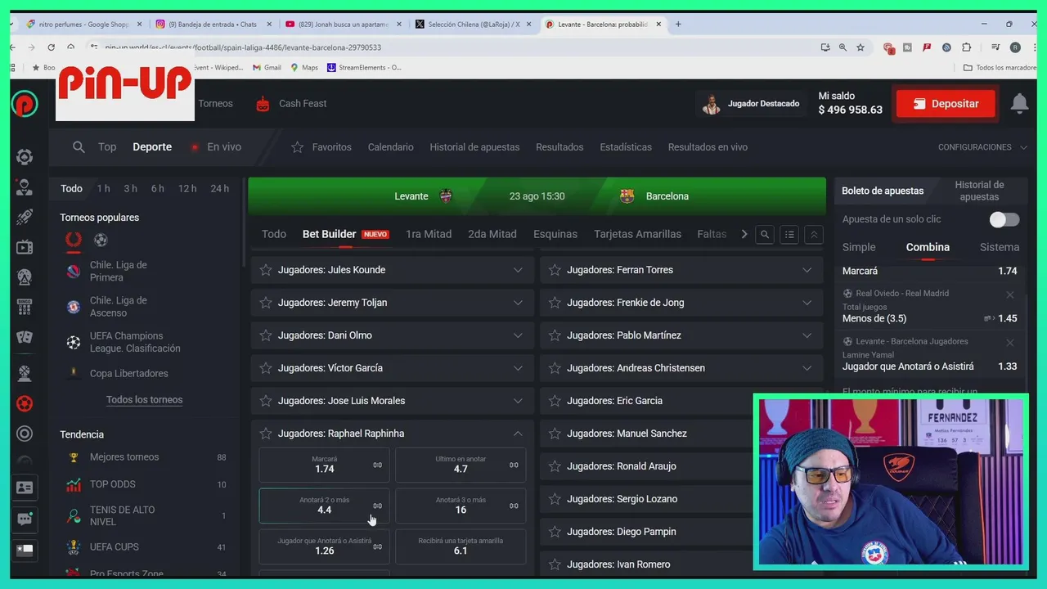Open the Tarjetas Amarillas tab
This screenshot has height=589, width=1047.
[x=637, y=234]
